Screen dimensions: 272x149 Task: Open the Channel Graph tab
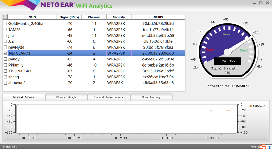click(x=66, y=97)
